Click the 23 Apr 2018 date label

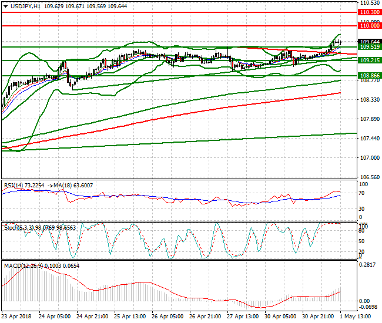pyautogui.click(x=16, y=317)
